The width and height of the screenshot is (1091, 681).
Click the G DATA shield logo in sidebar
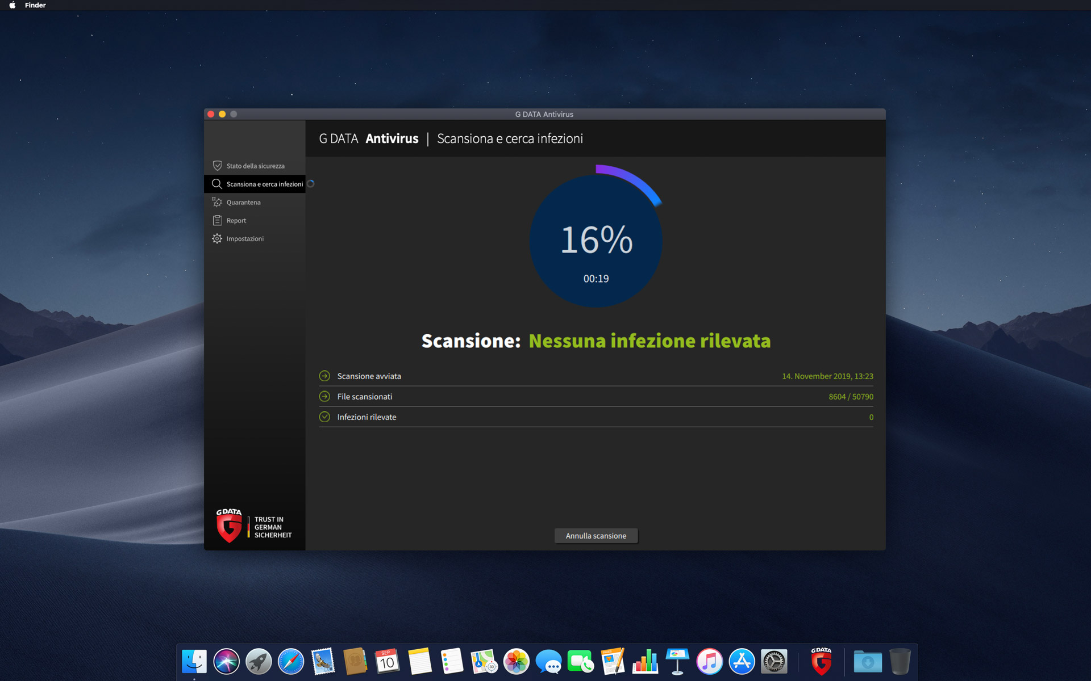pos(229,526)
